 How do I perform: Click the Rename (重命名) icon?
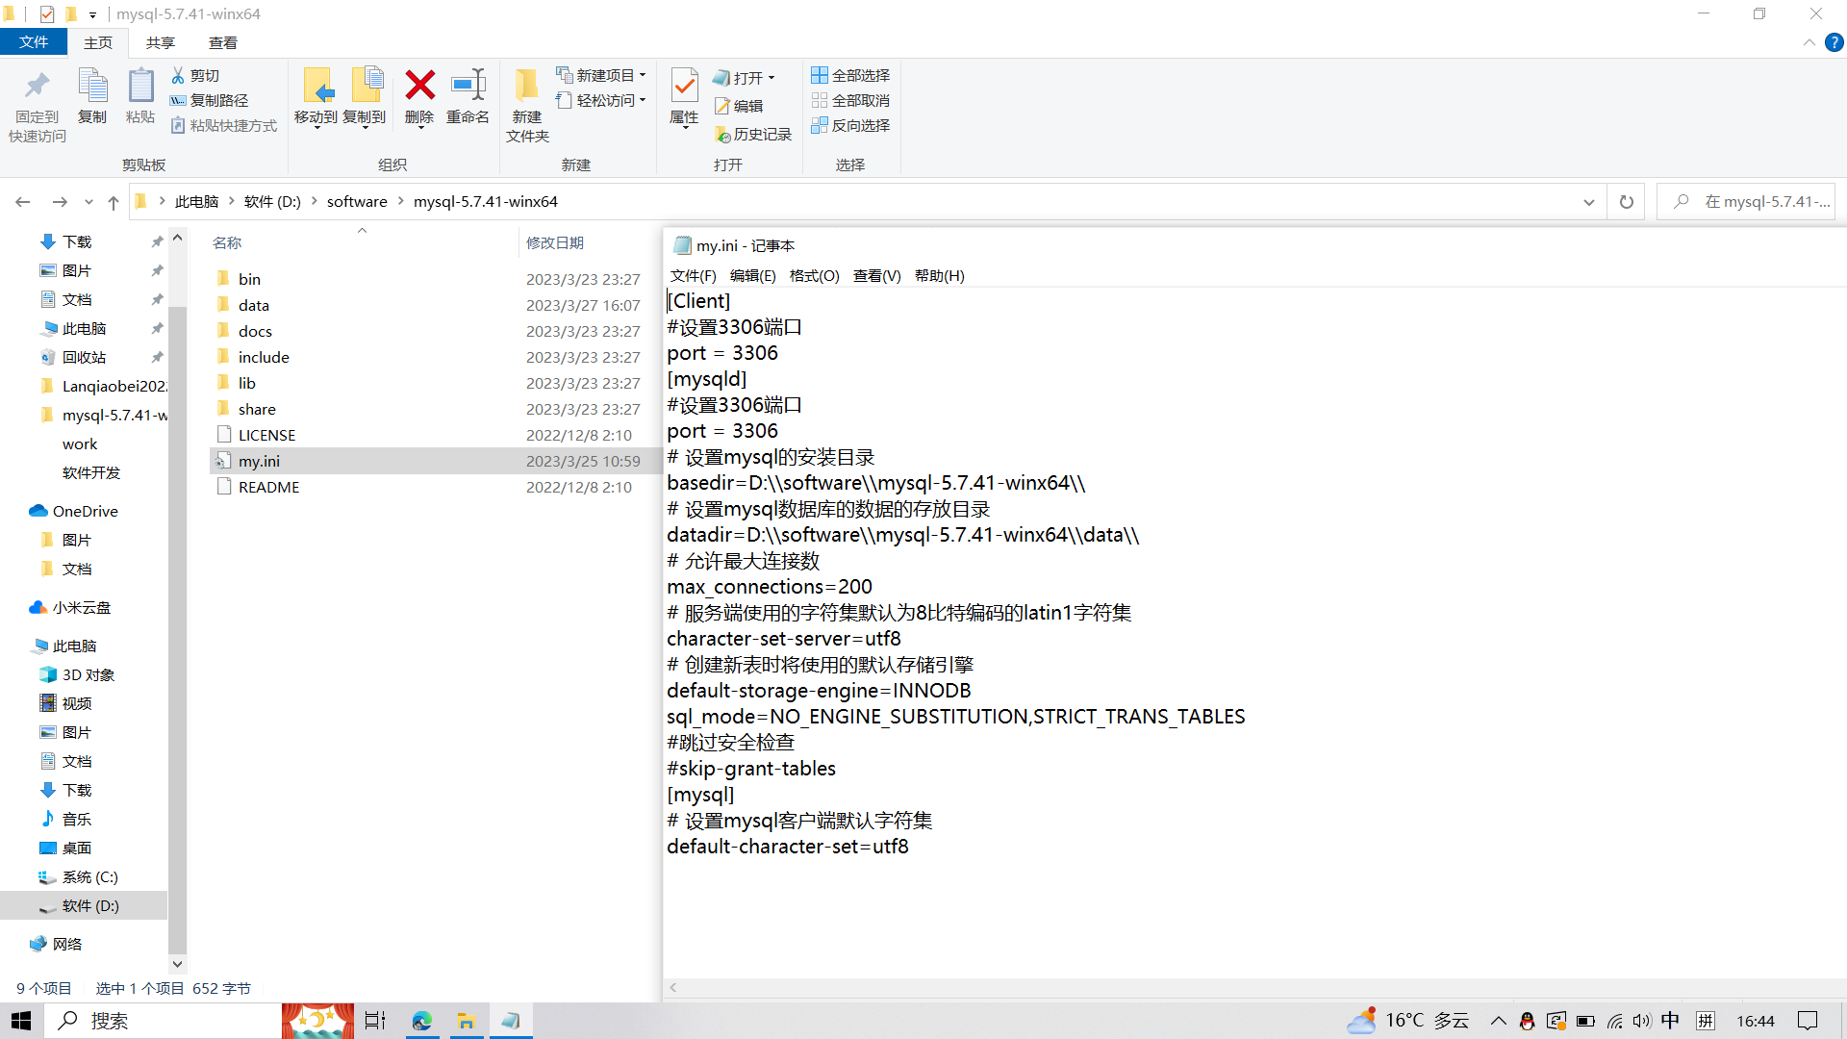point(468,86)
